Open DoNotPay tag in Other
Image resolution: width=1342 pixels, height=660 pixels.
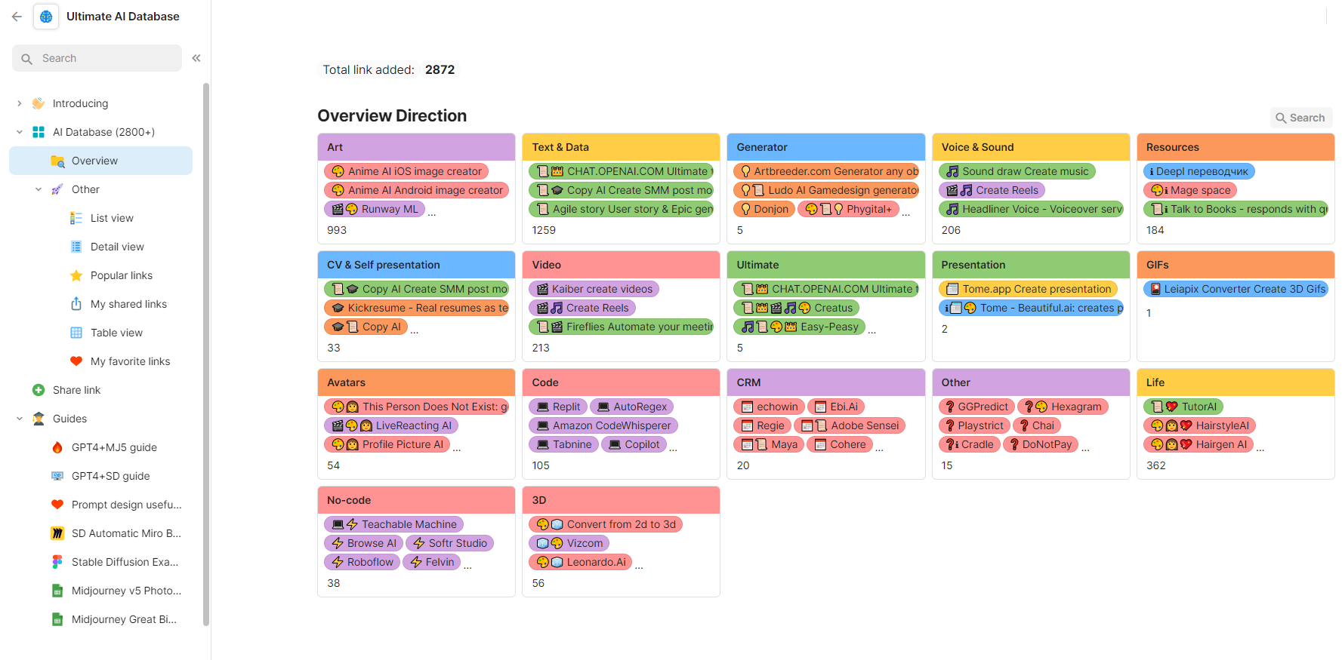[1040, 444]
